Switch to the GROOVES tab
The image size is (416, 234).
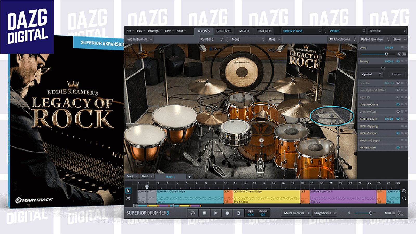(224, 31)
